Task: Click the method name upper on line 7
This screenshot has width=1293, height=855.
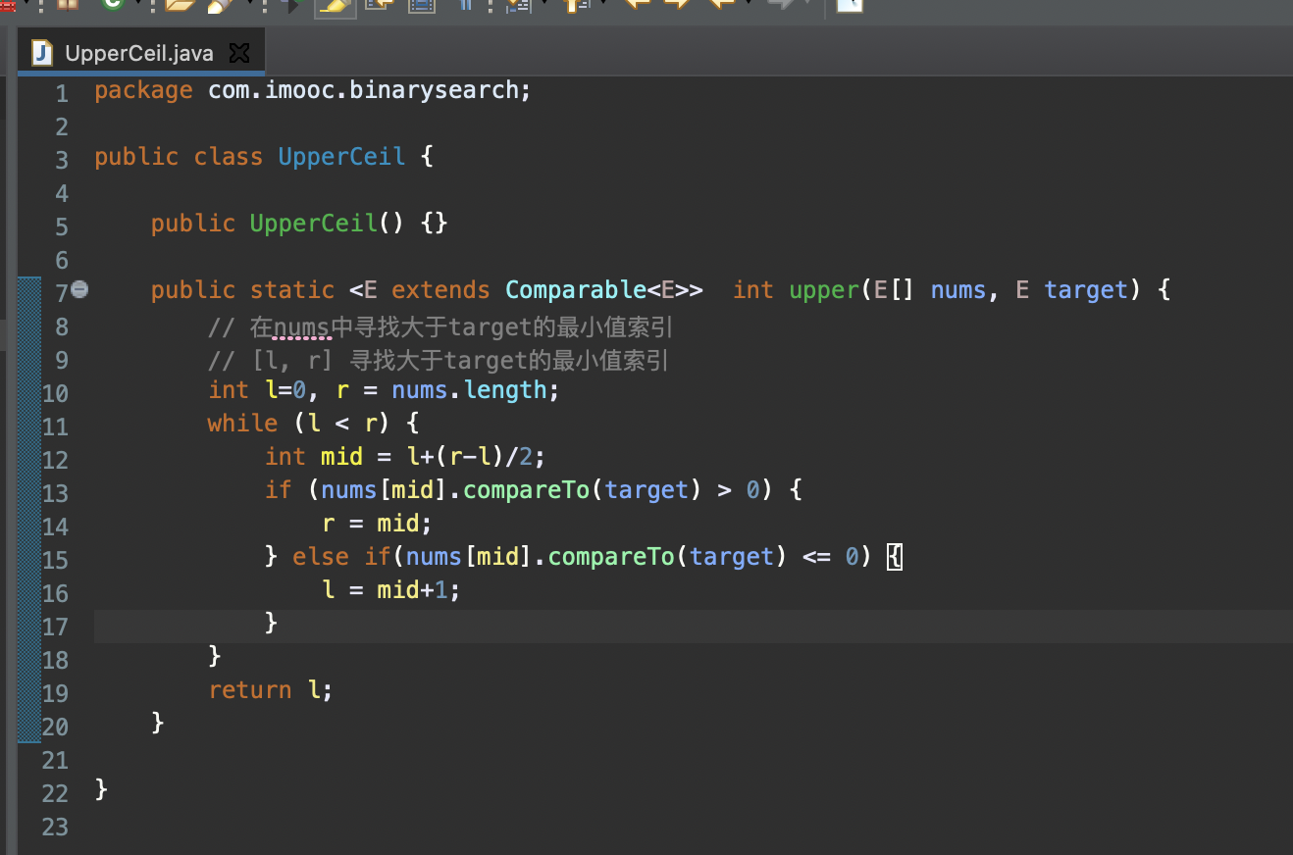Action: pyautogui.click(x=824, y=290)
